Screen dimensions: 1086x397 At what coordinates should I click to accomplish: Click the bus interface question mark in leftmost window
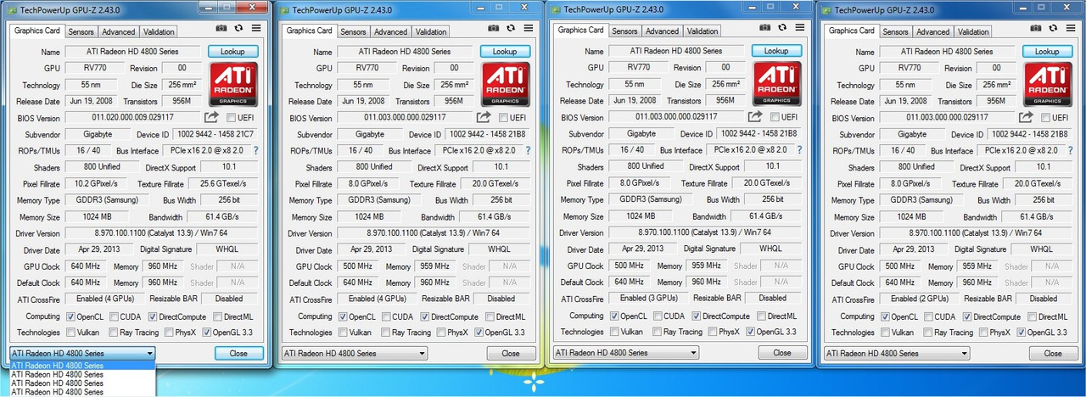coord(255,150)
